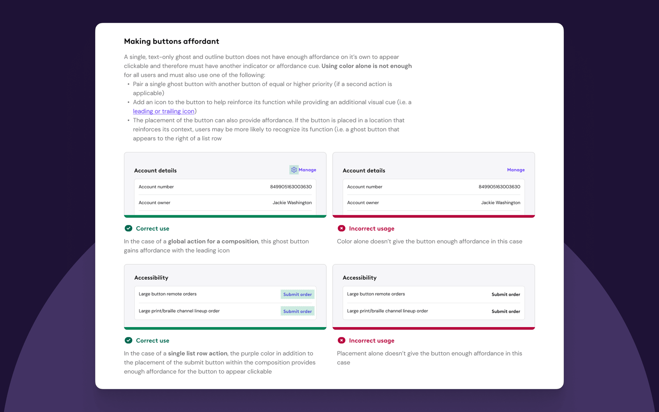Click the green underline bar below left card
659x412 pixels.
click(225, 215)
